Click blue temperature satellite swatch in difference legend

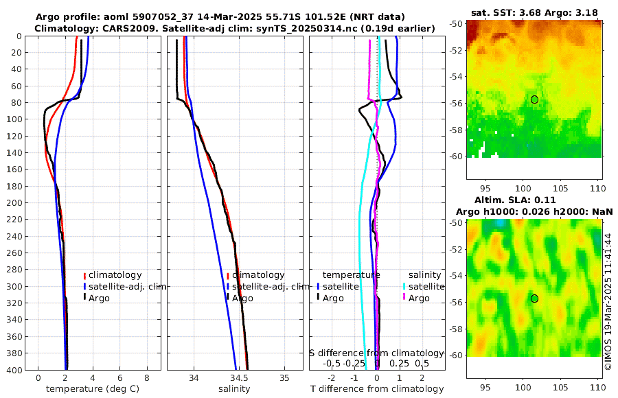tap(318, 286)
